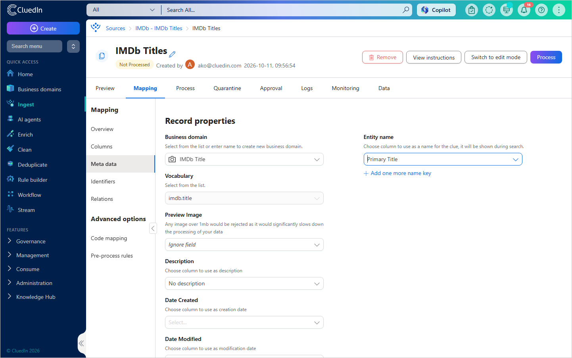Screen dimensions: 572x358
Task: Open Relations in the Mapping menu
Action: pos(121,199)
